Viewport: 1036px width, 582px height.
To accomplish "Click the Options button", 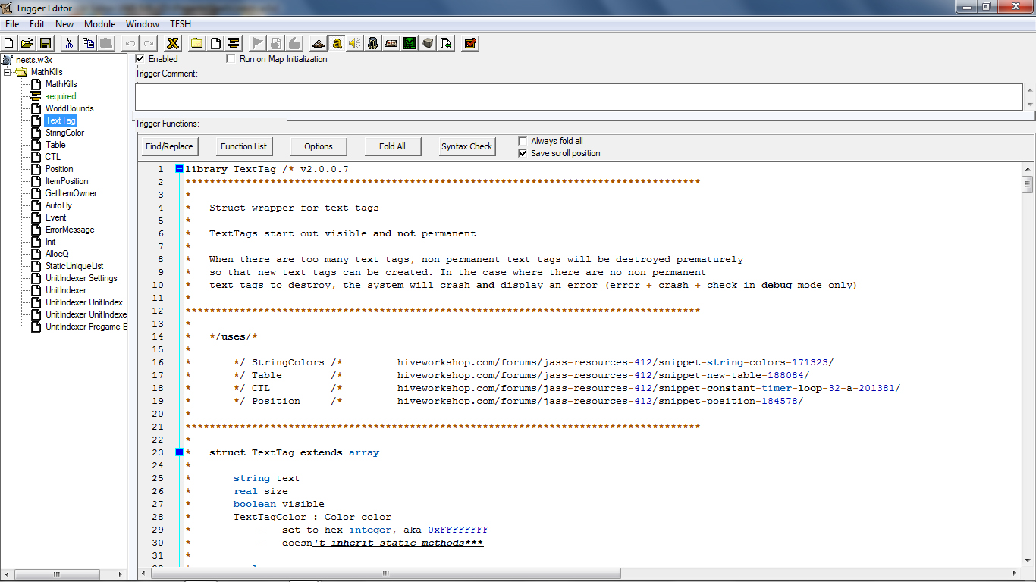I will [319, 146].
